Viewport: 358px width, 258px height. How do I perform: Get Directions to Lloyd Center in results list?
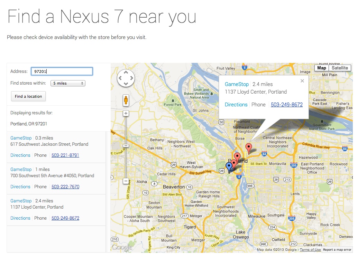pyautogui.click(x=20, y=218)
